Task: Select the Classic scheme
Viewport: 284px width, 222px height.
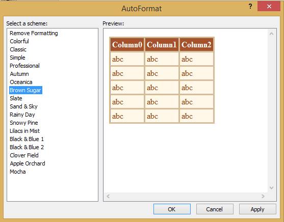Action: click(x=18, y=49)
